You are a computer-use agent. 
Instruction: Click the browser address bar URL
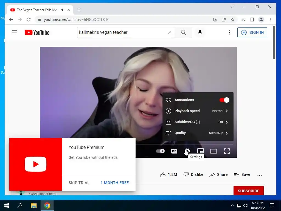coord(76,20)
